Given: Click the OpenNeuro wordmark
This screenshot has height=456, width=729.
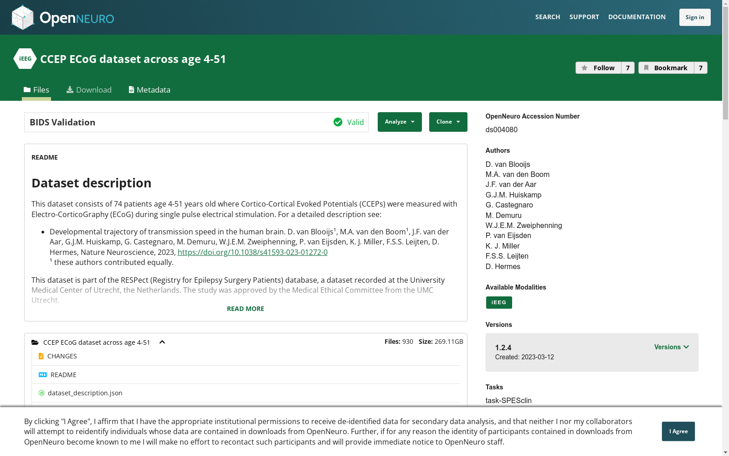Looking at the screenshot, I should point(77,18).
